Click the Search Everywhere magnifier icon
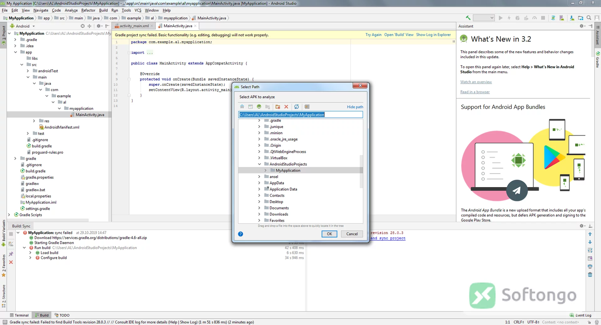Viewport: 601px width, 325px height. [589, 18]
